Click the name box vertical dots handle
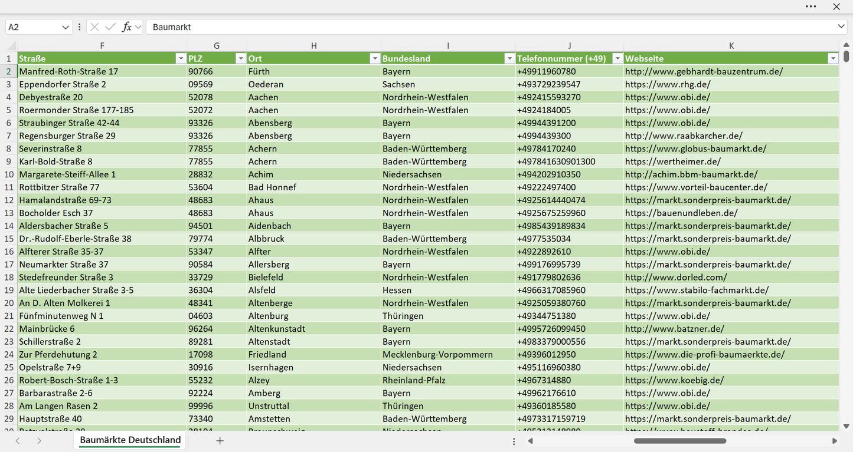The image size is (853, 452). click(79, 27)
